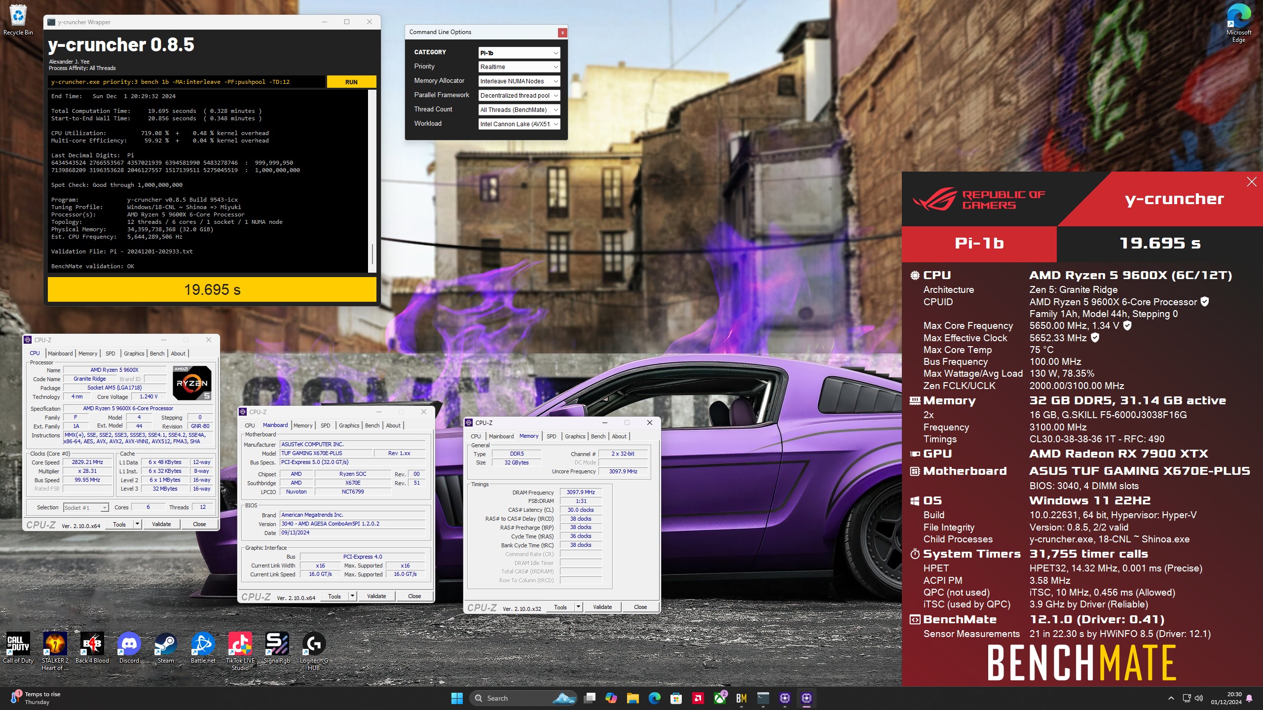Click Validate in the CPU-Z CPU window
Viewport: 1263px width, 710px height.
click(161, 524)
